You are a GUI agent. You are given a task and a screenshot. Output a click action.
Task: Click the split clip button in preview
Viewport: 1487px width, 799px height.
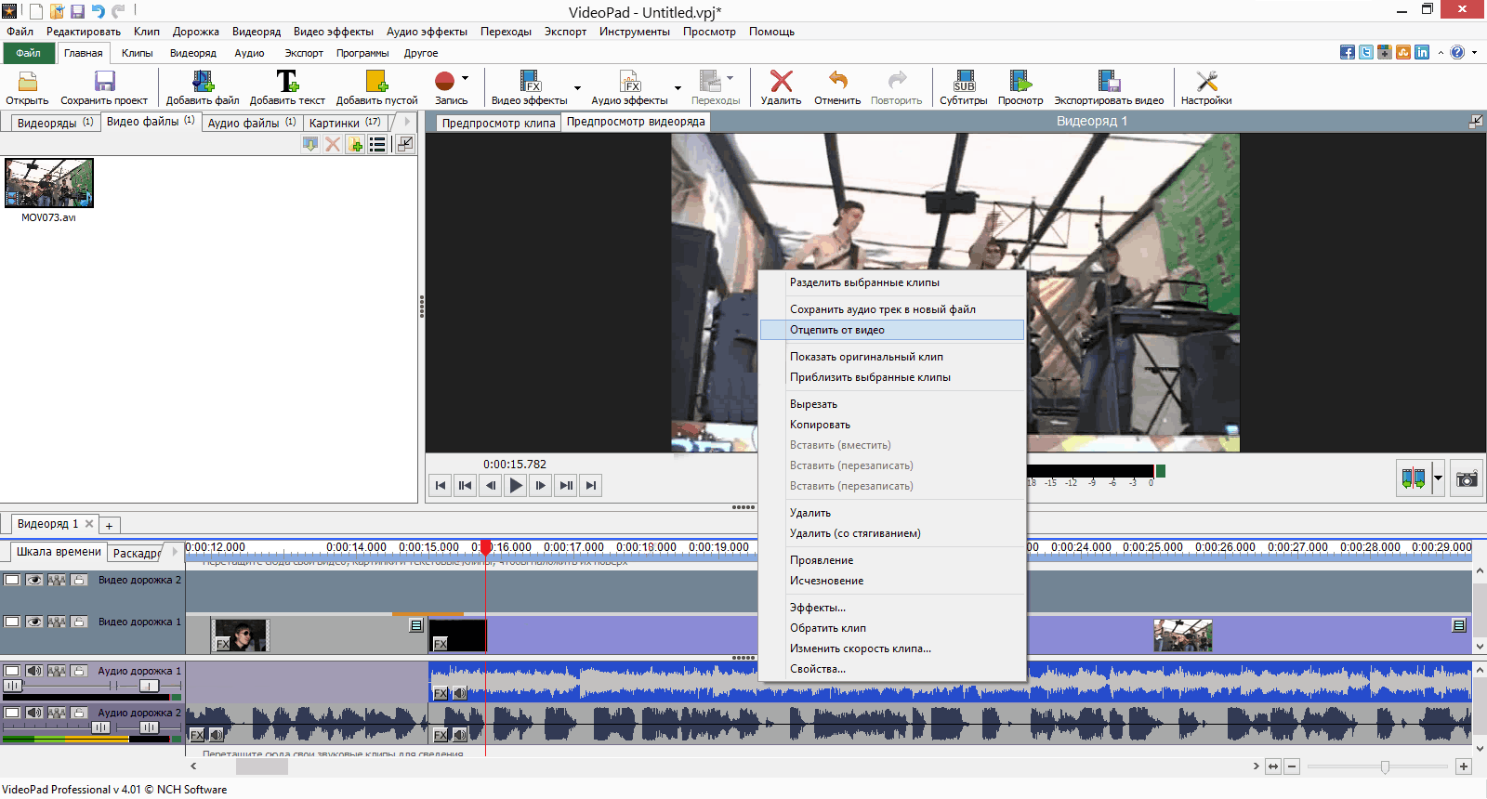[x=1414, y=479]
